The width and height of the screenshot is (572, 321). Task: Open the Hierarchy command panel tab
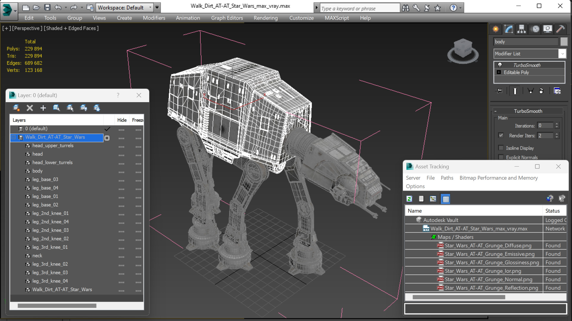pos(521,29)
